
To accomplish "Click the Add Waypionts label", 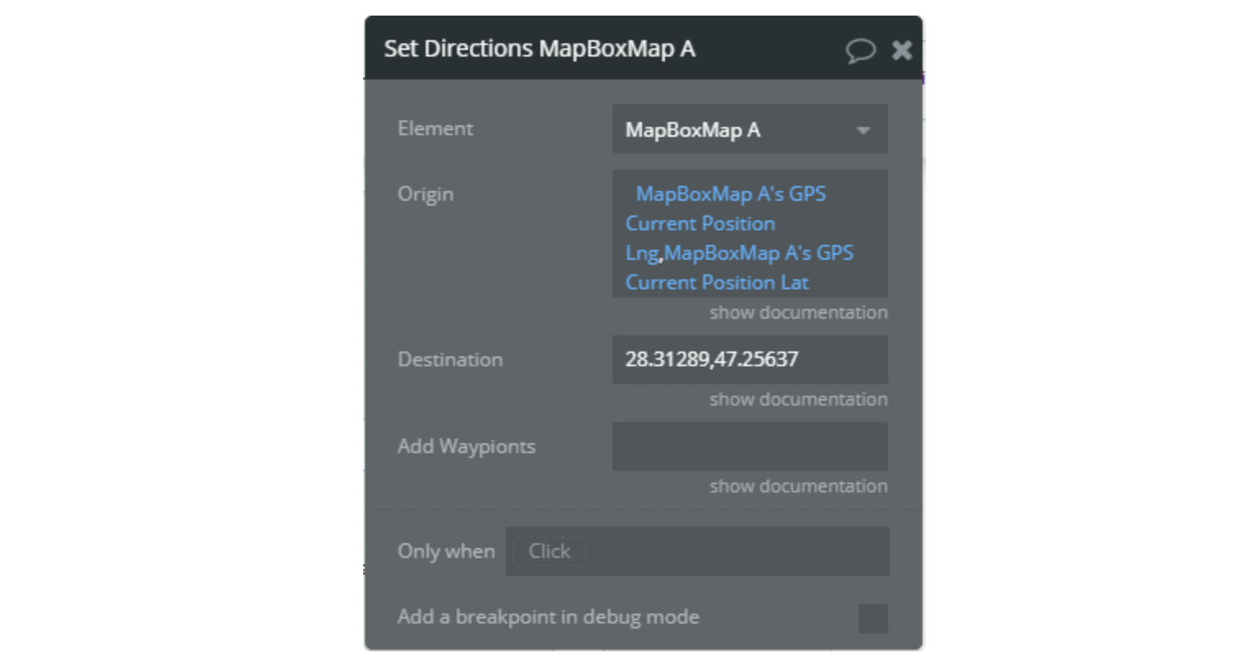I will pyautogui.click(x=466, y=447).
